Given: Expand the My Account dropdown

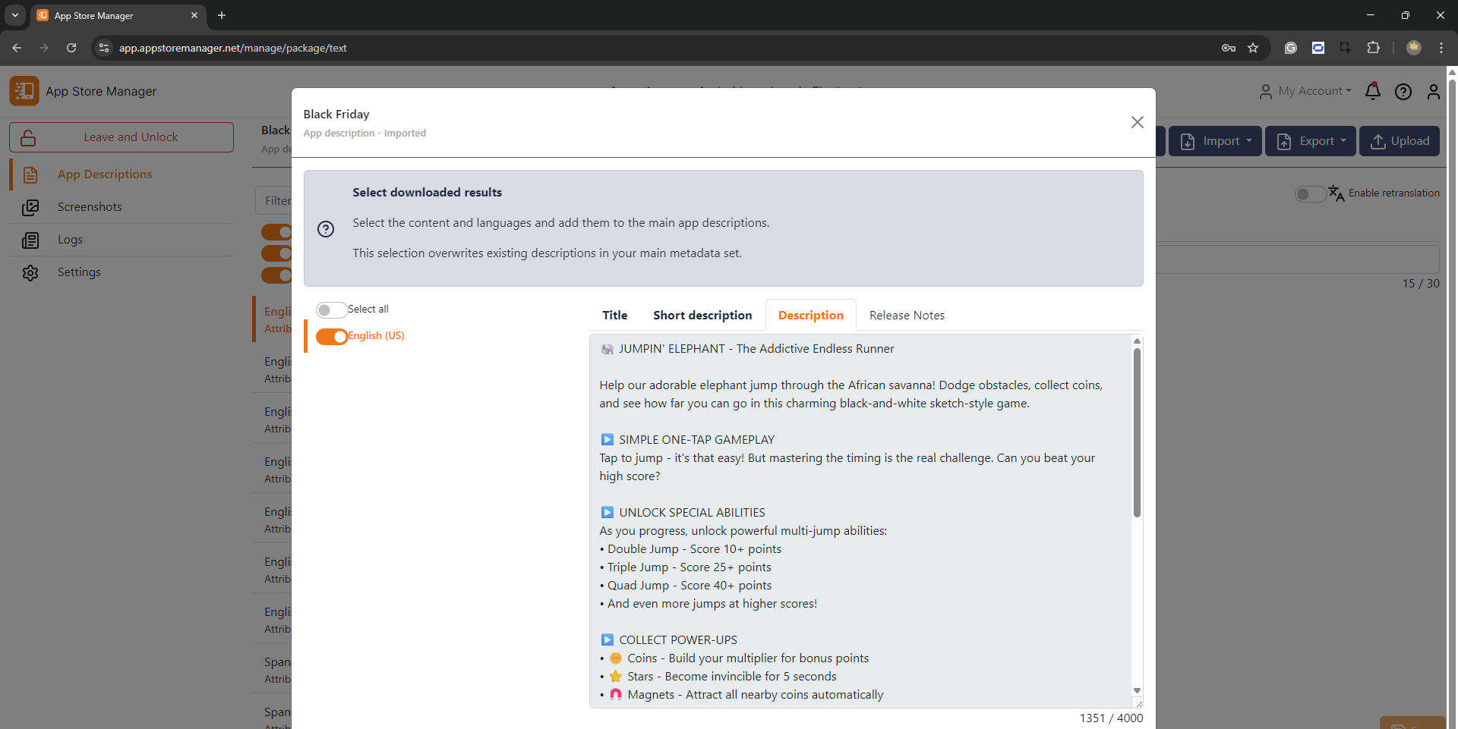Looking at the screenshot, I should point(1306,91).
